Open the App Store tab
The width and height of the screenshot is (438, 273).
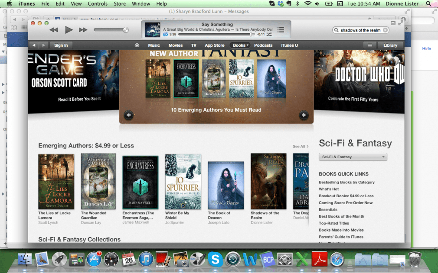coord(215,45)
